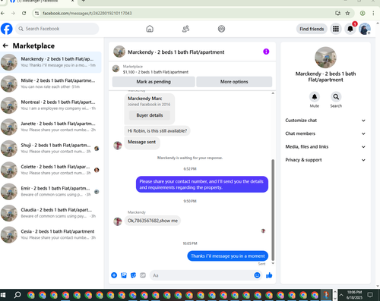Search in conversation with the magnifier icon
The height and width of the screenshot is (301, 380).
tap(336, 97)
